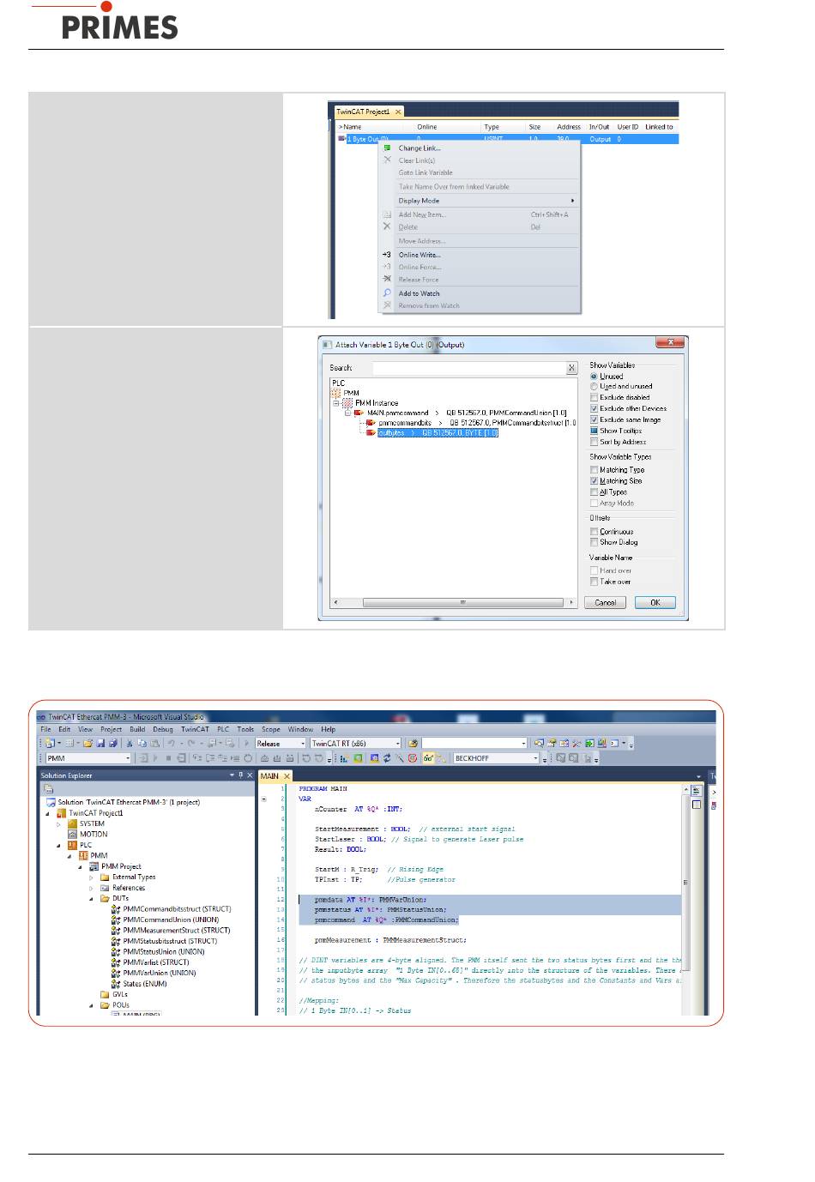
Task: Enable Sort by Address checkbox
Action: tap(594, 442)
